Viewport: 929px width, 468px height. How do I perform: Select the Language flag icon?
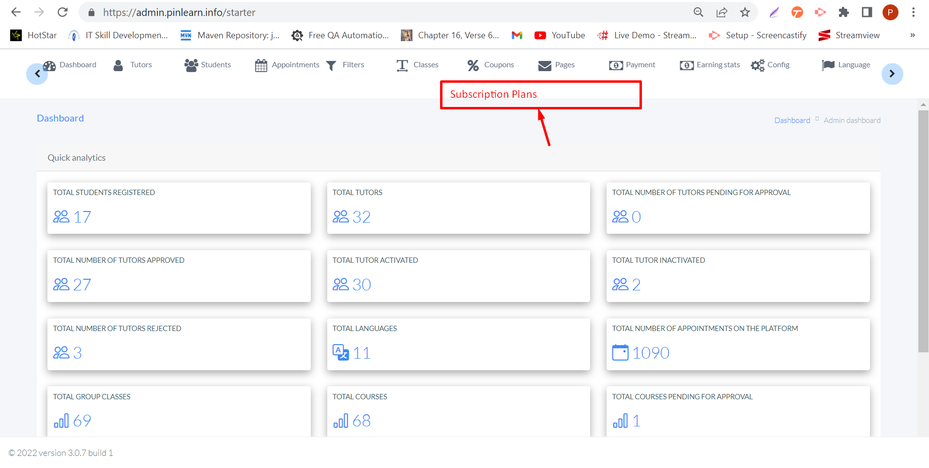tap(828, 65)
